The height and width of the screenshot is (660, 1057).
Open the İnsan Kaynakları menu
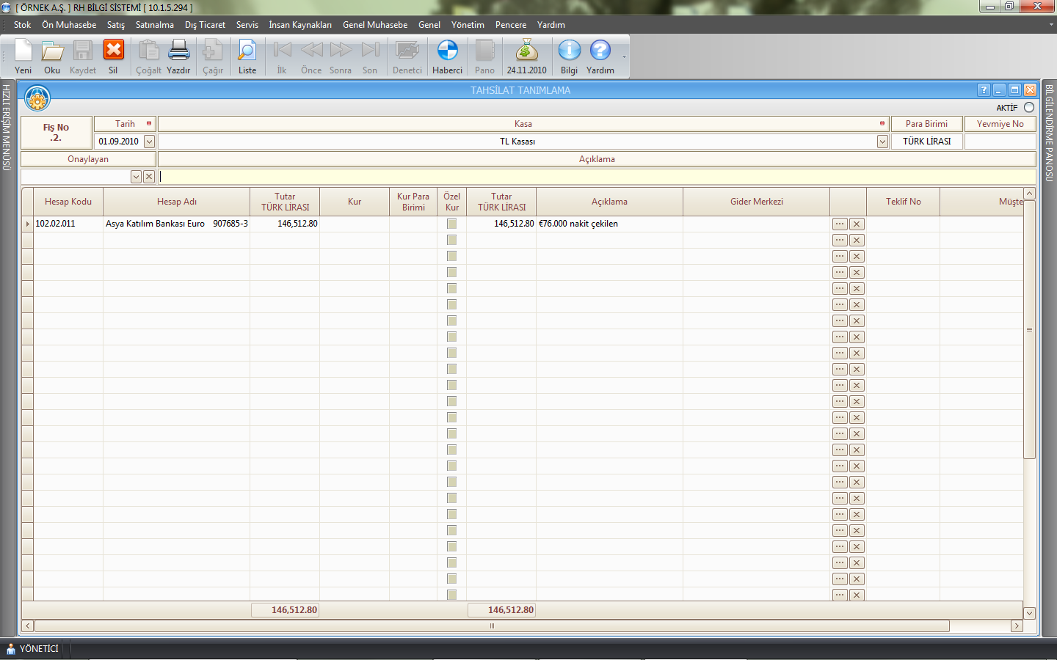pyautogui.click(x=299, y=25)
